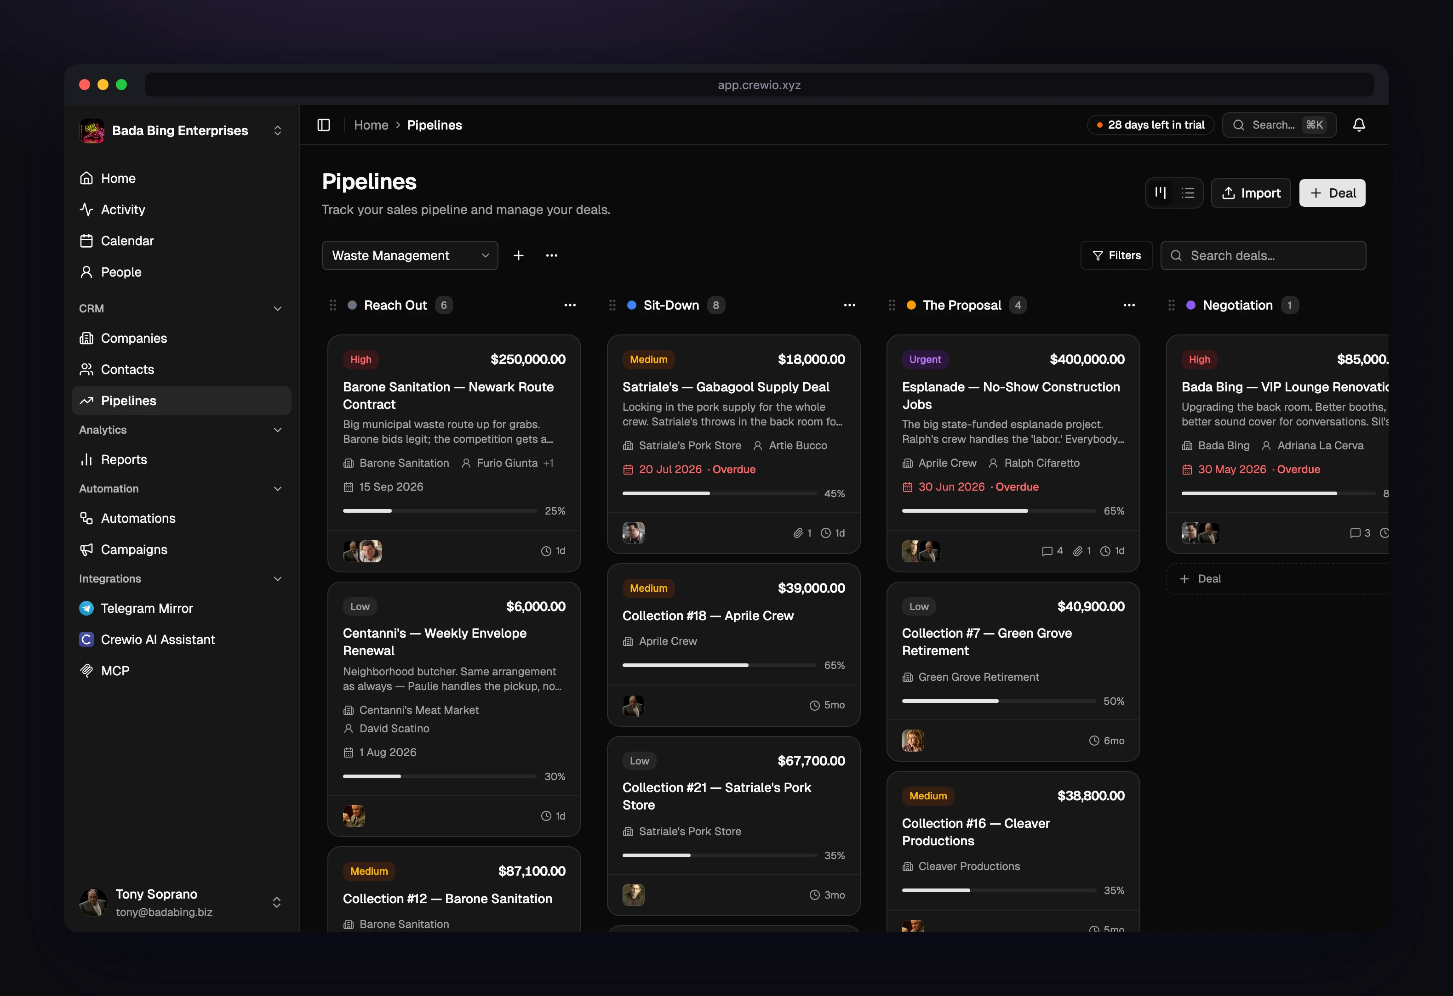
Task: Collapse the Automation sidebar section
Action: 278,489
